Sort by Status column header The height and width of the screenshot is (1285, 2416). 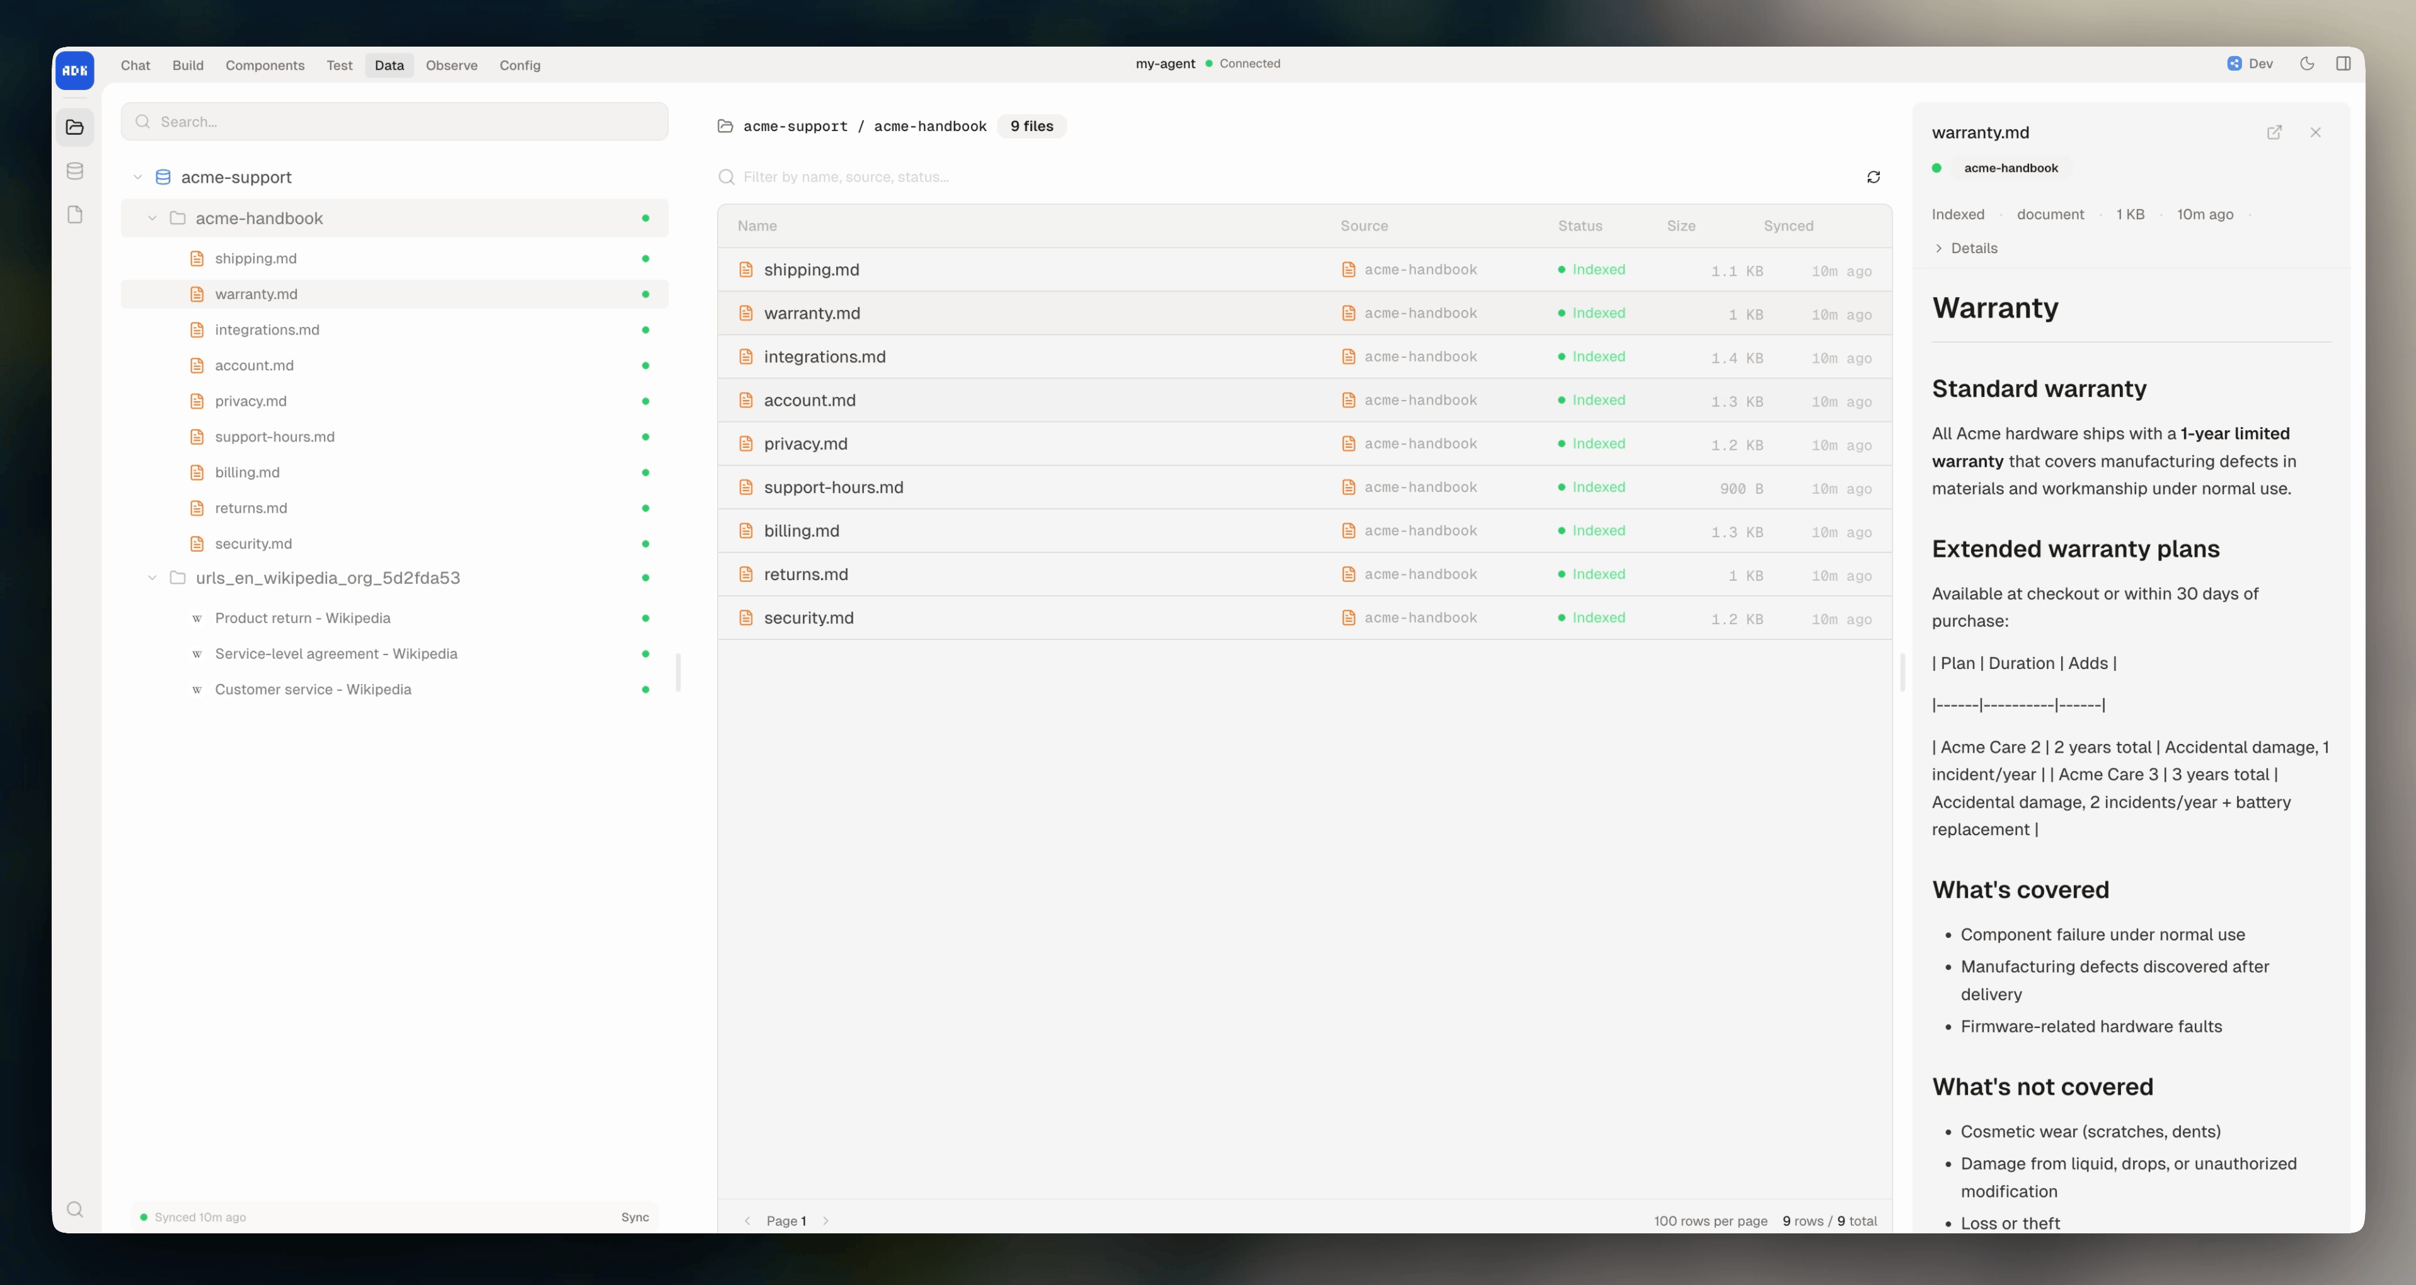(1580, 226)
